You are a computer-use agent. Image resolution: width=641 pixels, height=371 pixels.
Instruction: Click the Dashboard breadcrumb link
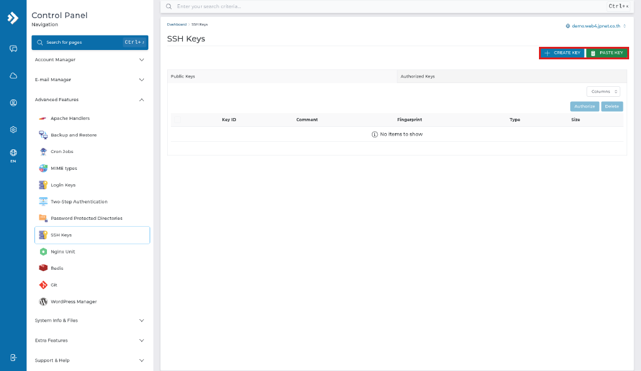click(x=177, y=24)
